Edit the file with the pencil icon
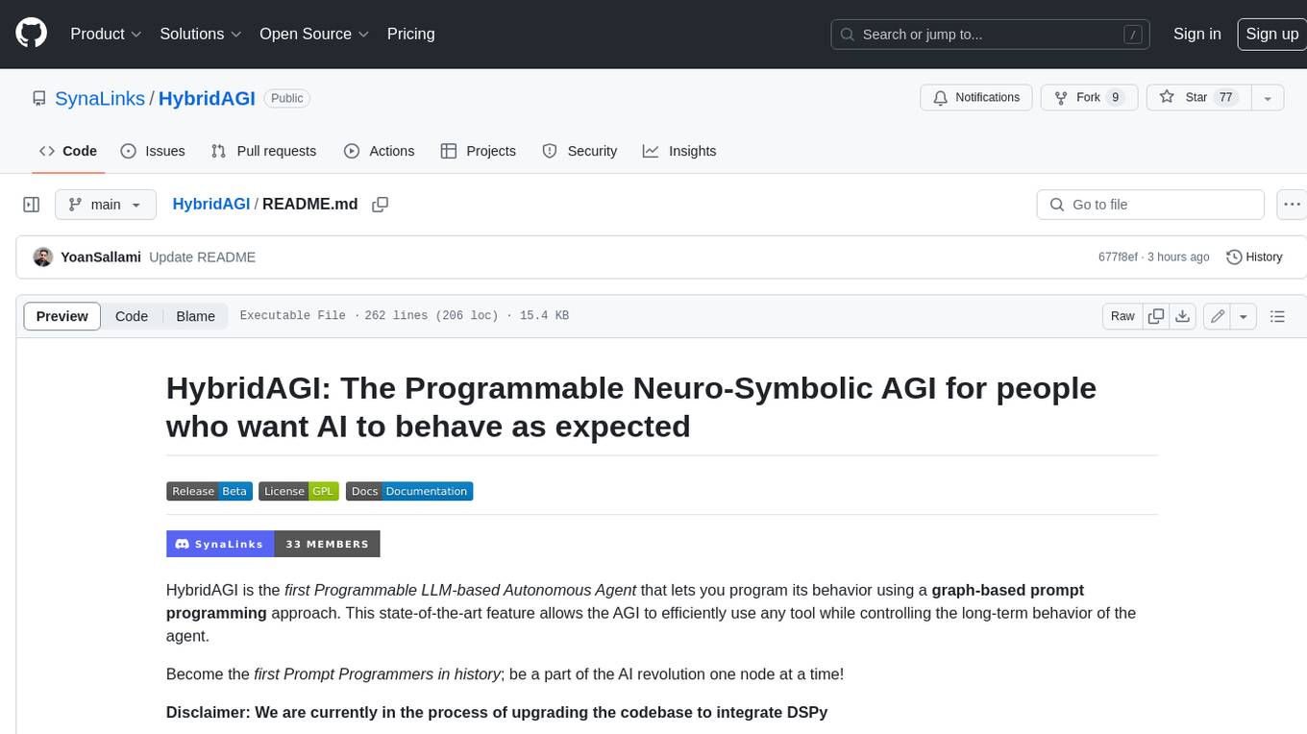Image resolution: width=1307 pixels, height=734 pixels. point(1218,316)
